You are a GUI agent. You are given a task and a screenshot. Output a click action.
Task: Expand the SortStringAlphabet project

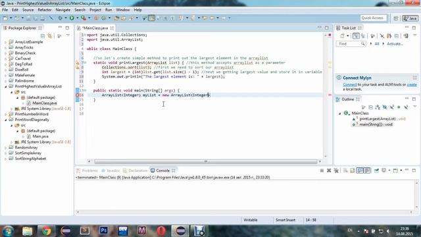pos(6,159)
